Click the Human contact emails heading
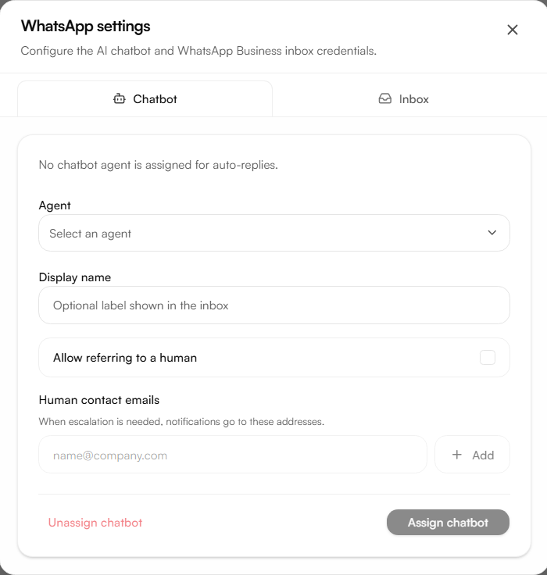Image resolution: width=547 pixels, height=575 pixels. 99,400
